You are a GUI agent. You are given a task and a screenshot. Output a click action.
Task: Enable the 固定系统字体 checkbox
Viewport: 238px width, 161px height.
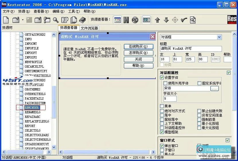pyautogui.click(x=200, y=83)
